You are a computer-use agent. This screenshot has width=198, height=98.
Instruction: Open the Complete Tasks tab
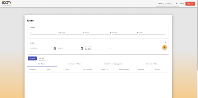152,64
